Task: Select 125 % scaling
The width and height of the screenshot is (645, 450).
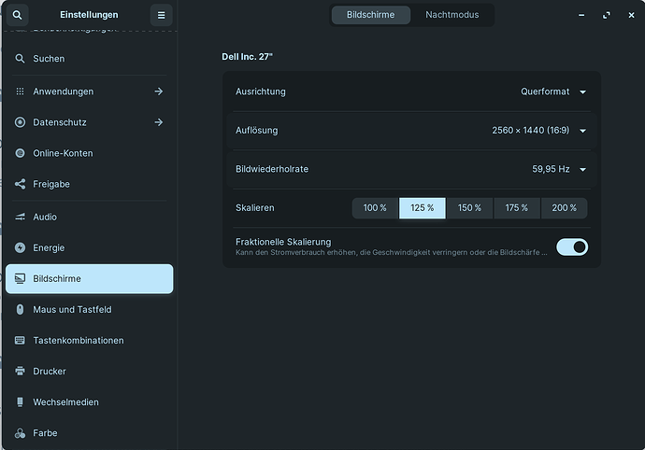Action: coord(422,208)
